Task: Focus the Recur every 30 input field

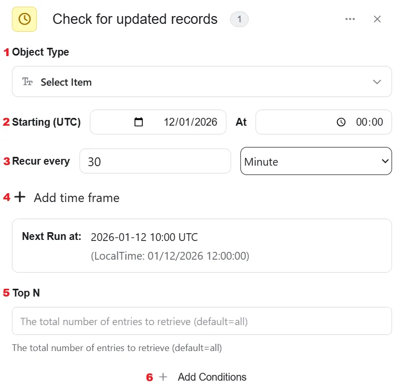Action: tap(155, 162)
